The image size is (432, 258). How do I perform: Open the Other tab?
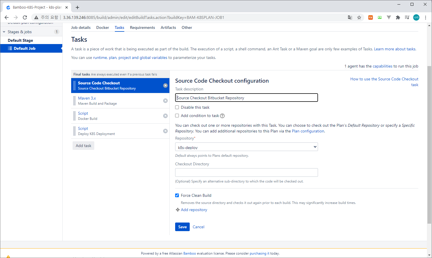(187, 27)
